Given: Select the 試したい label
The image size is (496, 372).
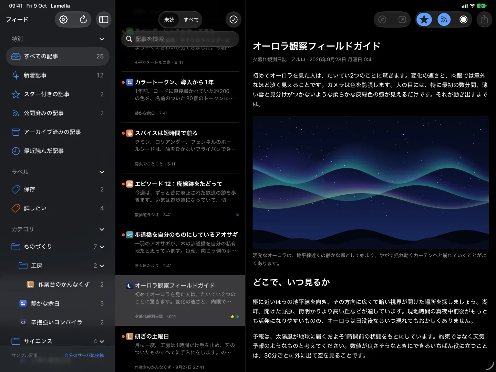Looking at the screenshot, I should click(58, 208).
